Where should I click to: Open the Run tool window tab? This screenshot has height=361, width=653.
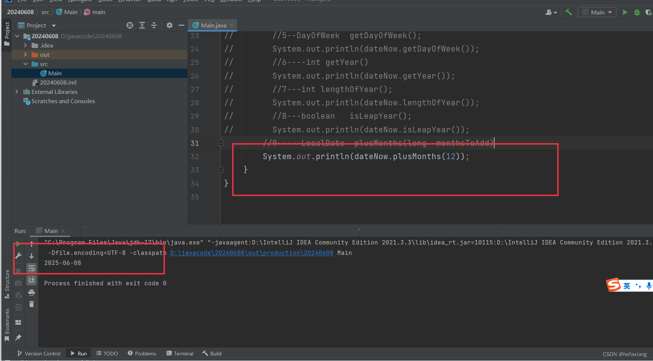[79, 354]
